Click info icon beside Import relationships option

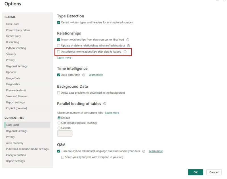128,40
